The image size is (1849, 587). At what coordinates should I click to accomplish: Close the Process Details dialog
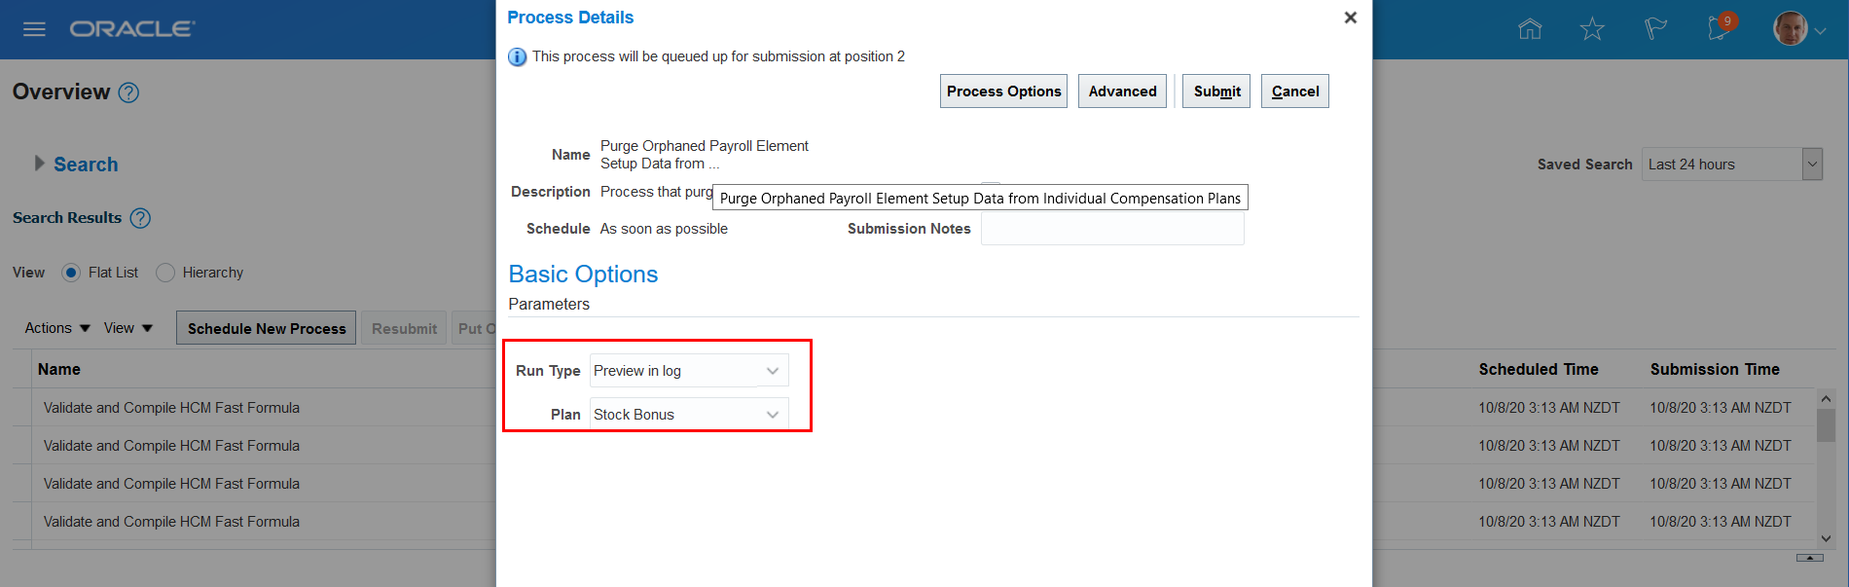(1350, 18)
